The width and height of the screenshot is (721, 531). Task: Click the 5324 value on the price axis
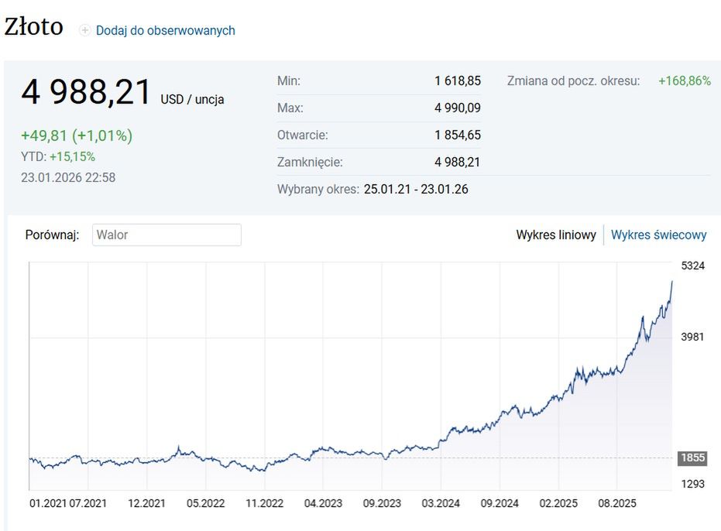click(x=692, y=266)
